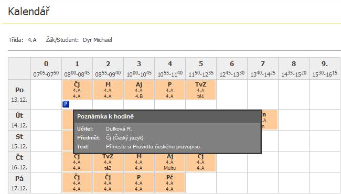Open Monday's Aj lesson in room 4.B
This screenshot has width=341, height=194.
(138, 90)
